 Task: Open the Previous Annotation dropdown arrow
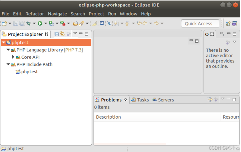tap(133, 23)
